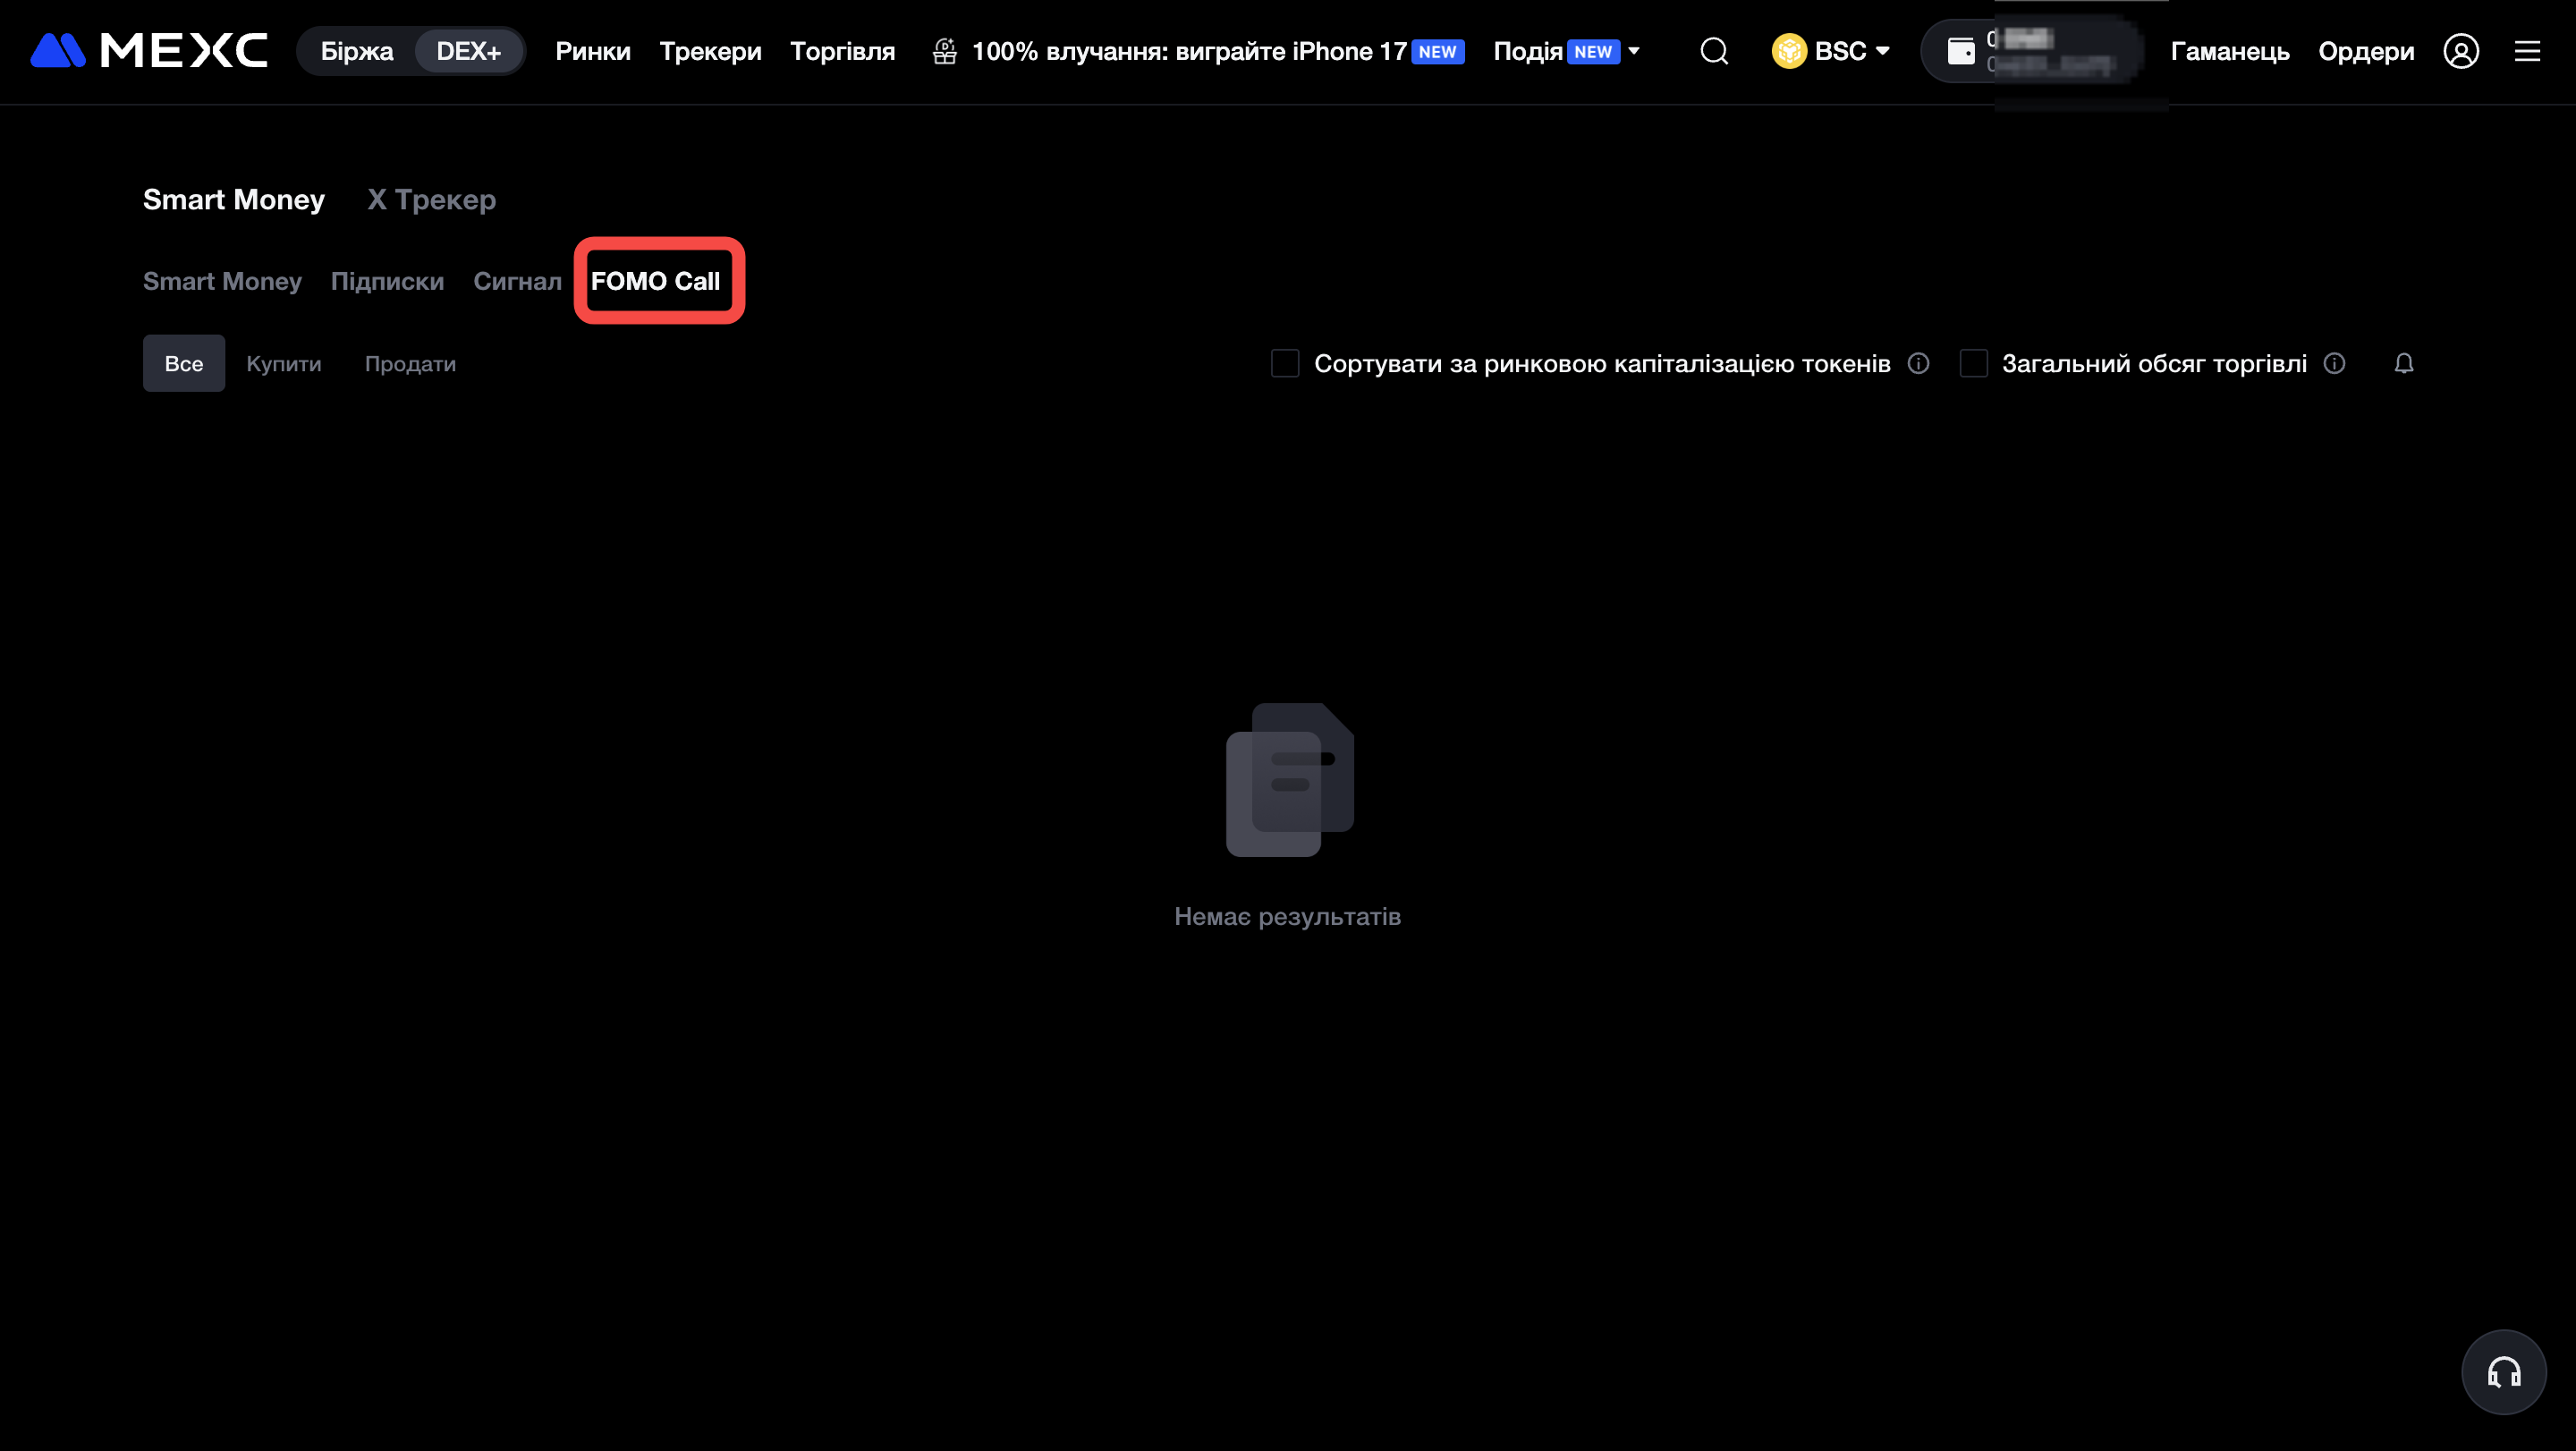
Task: Click the wallet icon in header
Action: pyautogui.click(x=1961, y=51)
